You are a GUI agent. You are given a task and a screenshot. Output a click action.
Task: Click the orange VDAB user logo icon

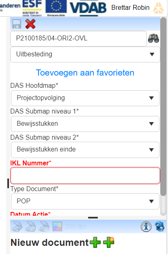[x=159, y=8]
